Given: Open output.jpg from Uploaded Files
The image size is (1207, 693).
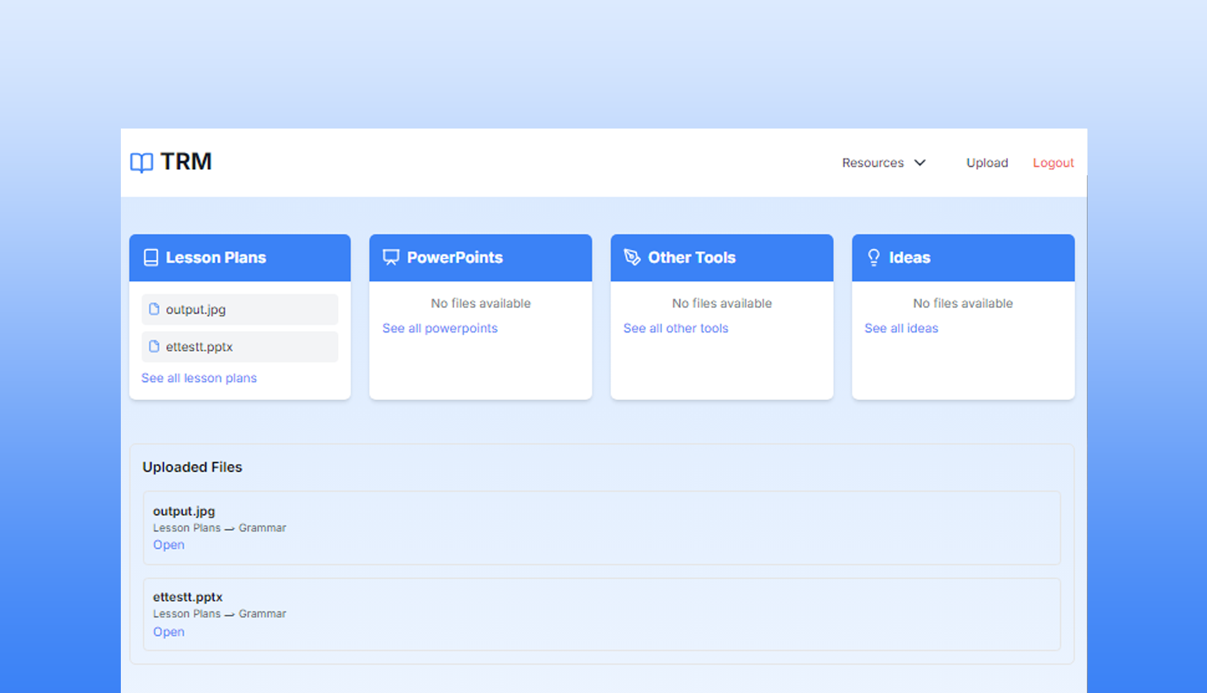Looking at the screenshot, I should pos(169,545).
